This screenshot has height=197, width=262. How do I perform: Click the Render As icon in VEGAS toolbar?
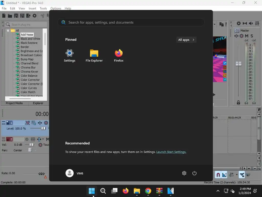click(28, 16)
